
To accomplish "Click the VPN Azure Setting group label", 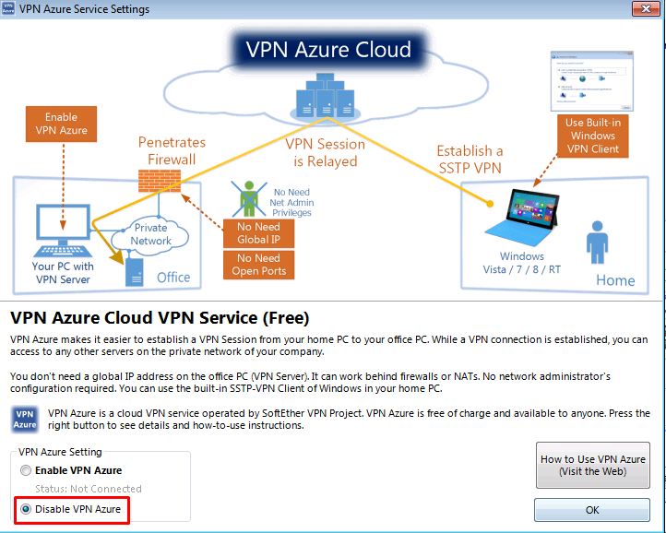I will (60, 452).
